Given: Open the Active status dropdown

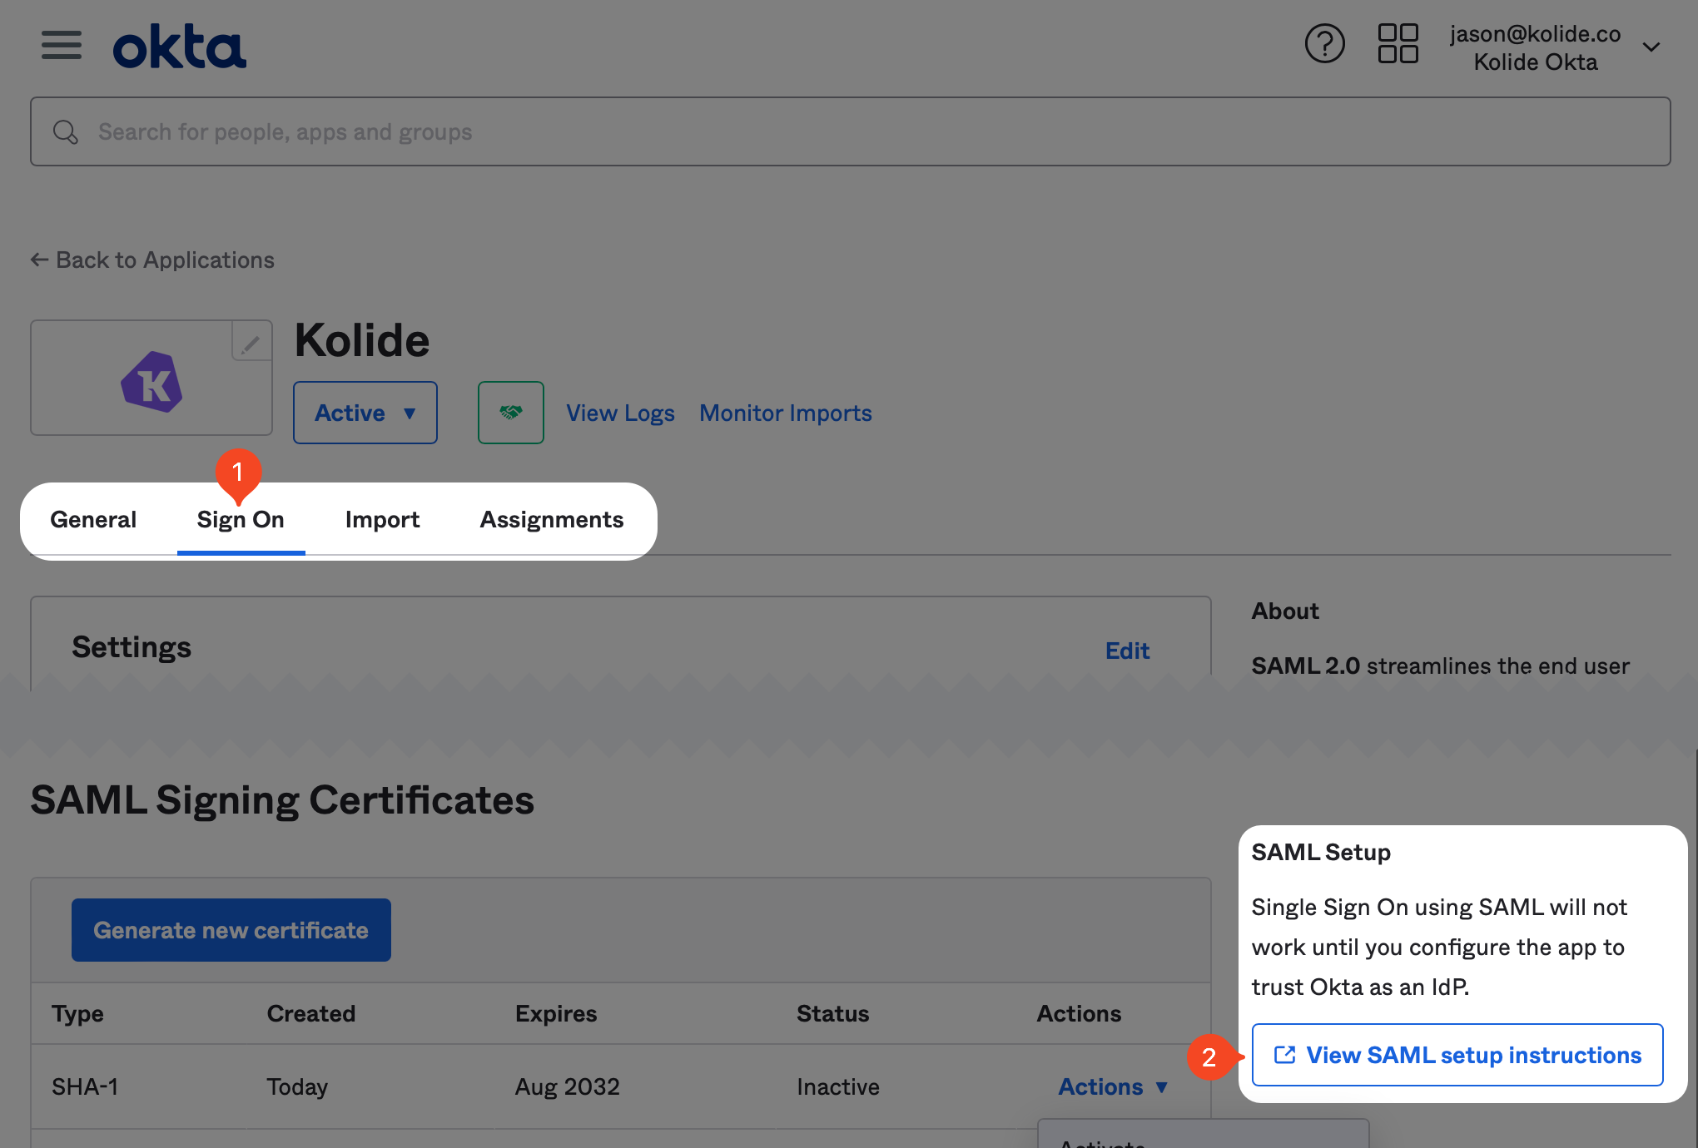Looking at the screenshot, I should pos(365,413).
